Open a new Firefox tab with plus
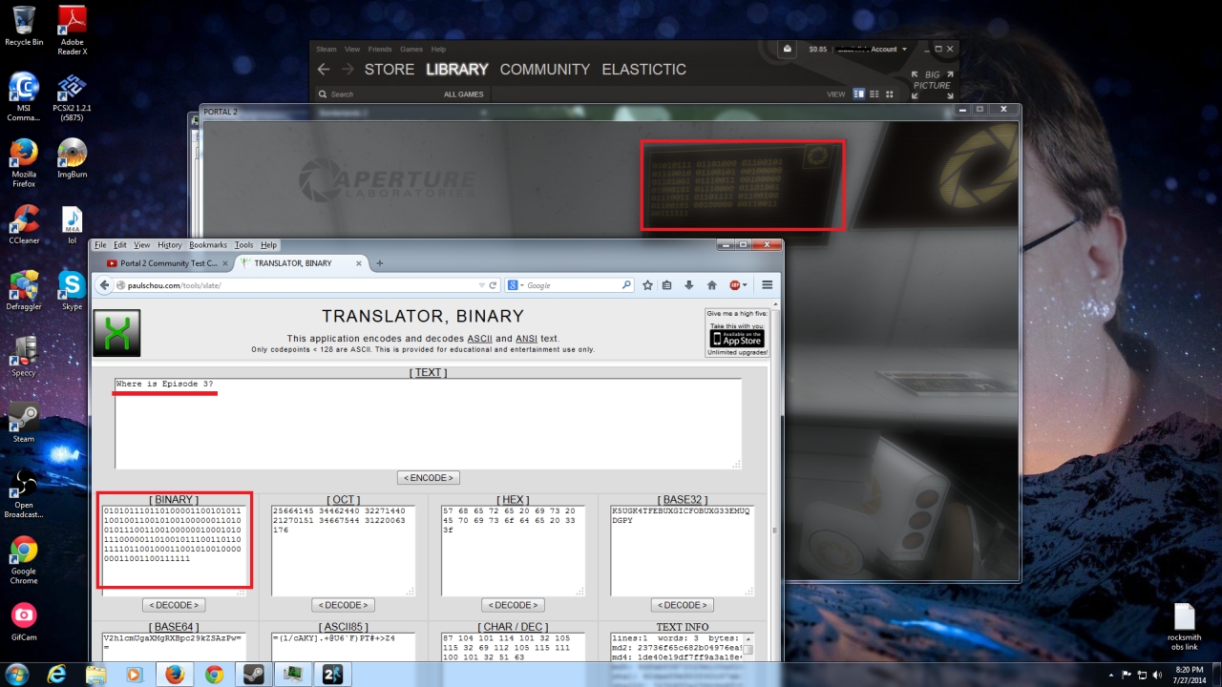The width and height of the screenshot is (1222, 687). (380, 263)
